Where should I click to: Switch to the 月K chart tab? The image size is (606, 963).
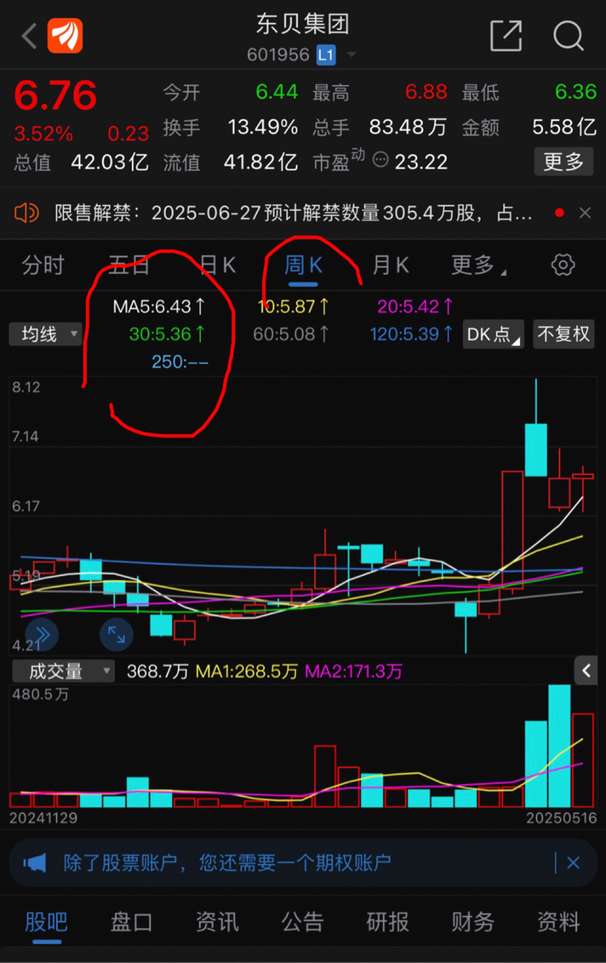391,265
